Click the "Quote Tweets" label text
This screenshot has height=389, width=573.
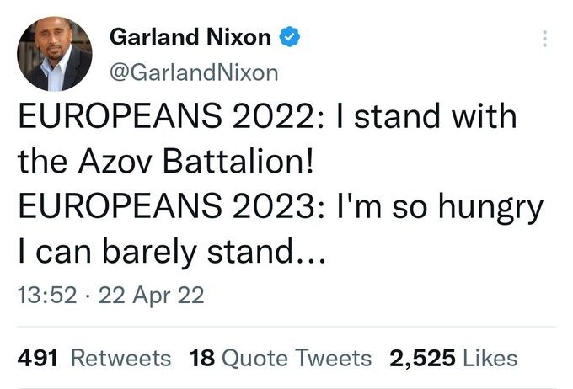295,358
